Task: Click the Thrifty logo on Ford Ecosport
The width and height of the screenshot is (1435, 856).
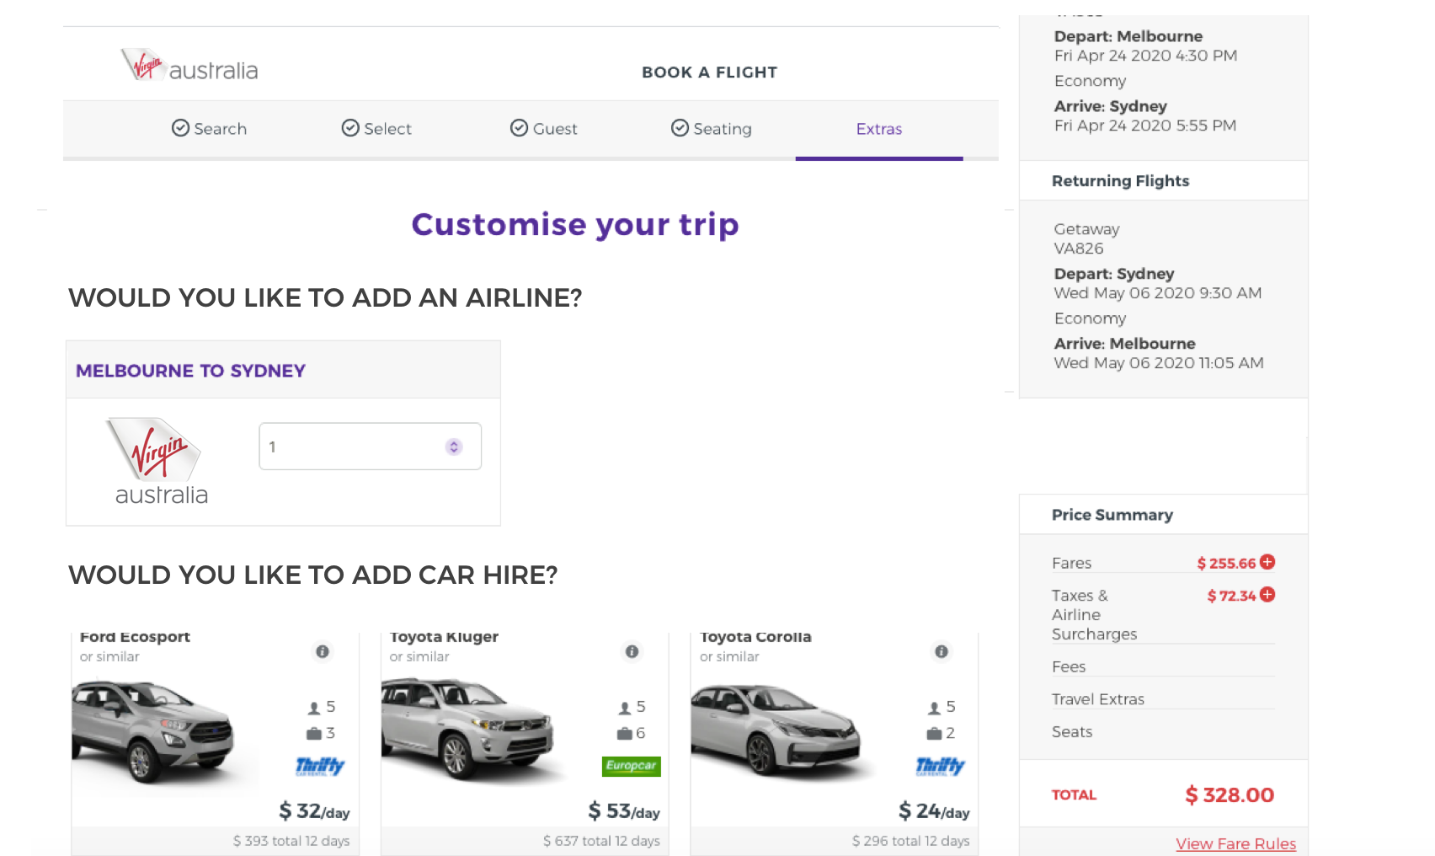Action: coord(320,766)
